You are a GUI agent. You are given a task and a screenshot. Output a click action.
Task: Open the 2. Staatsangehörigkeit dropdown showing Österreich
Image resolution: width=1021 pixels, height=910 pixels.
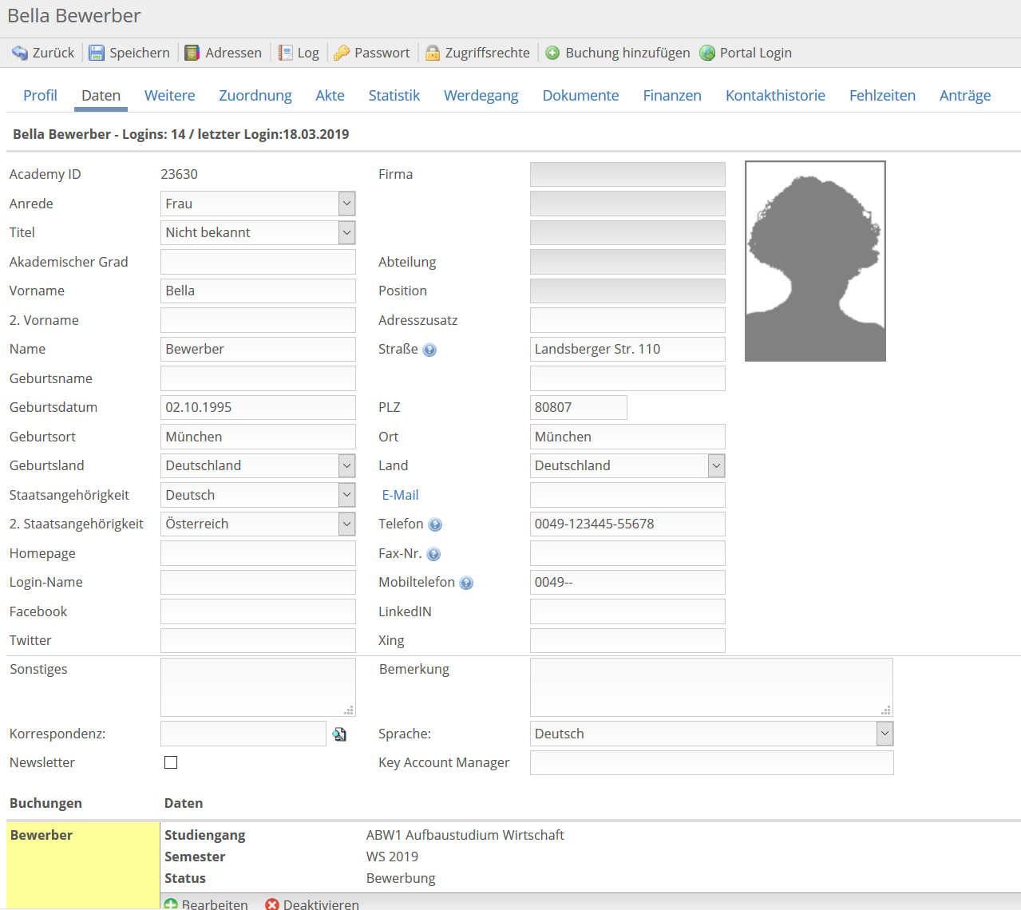258,524
